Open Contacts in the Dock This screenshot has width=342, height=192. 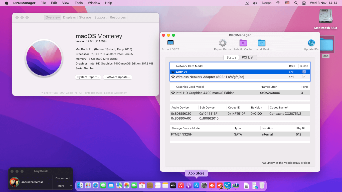pos(150,185)
